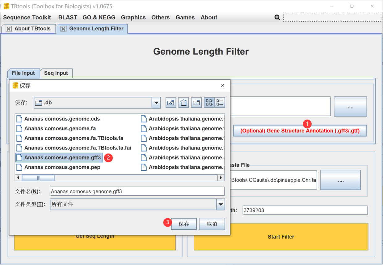
Task: Switch to the About TBtools tab
Action: (x=29, y=29)
